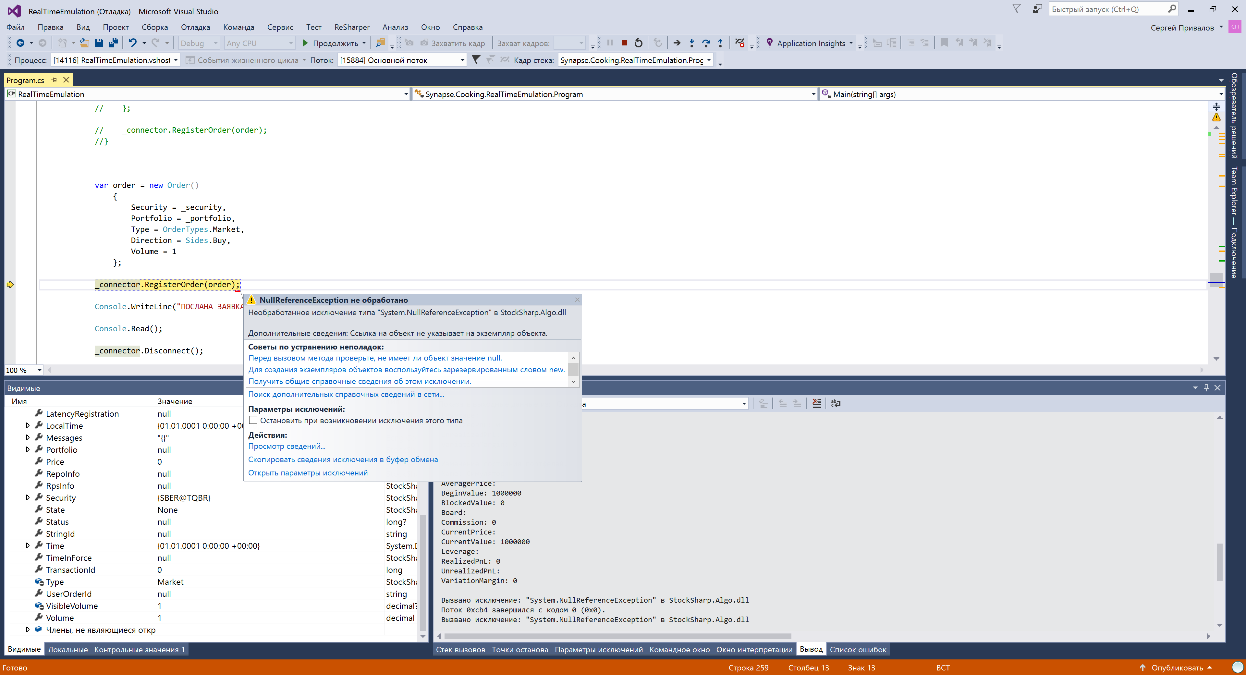This screenshot has width=1246, height=675.
Task: Close the NullReferenceException popup
Action: coord(577,300)
